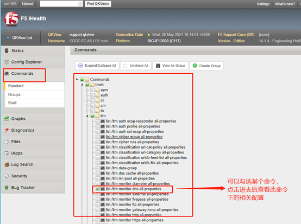Click the cm folder icon
Screen dimensions: 301x224
pos(97,105)
